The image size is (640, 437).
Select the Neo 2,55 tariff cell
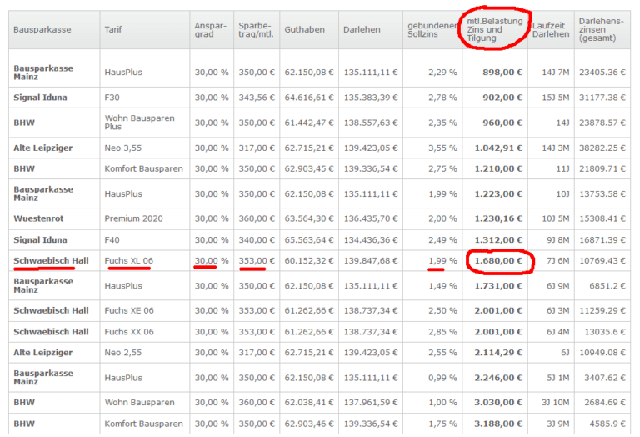(122, 353)
